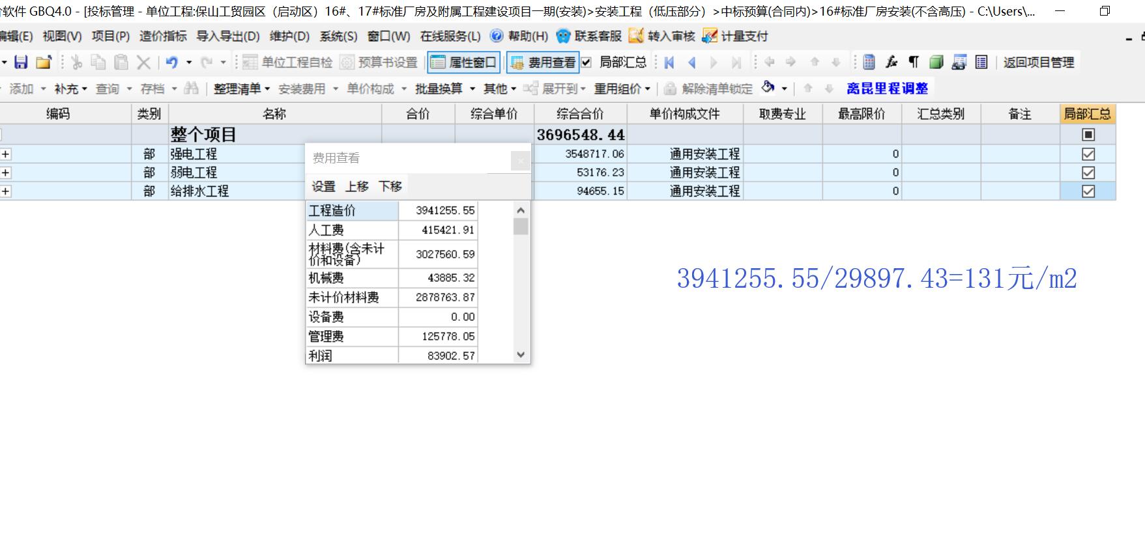Screen dimensions: 1145x539
Task: Click the blue Undo arrow icon
Action: click(x=171, y=62)
